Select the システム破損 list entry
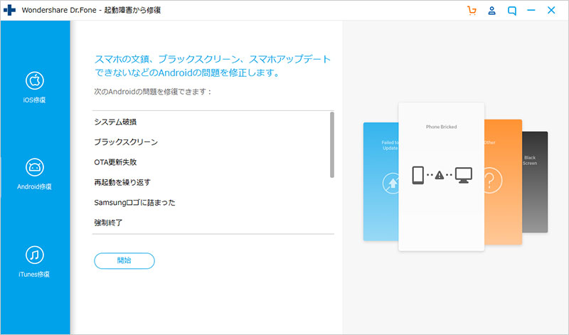This screenshot has height=335, width=569. (x=115, y=122)
